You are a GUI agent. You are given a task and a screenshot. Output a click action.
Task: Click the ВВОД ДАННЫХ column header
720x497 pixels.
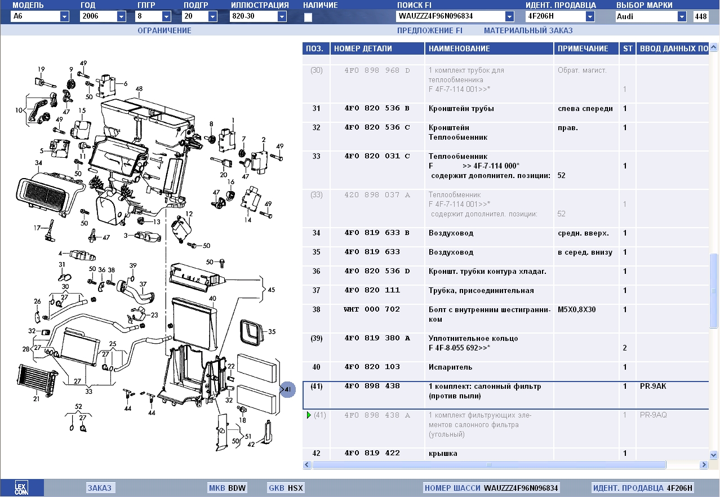tap(673, 48)
